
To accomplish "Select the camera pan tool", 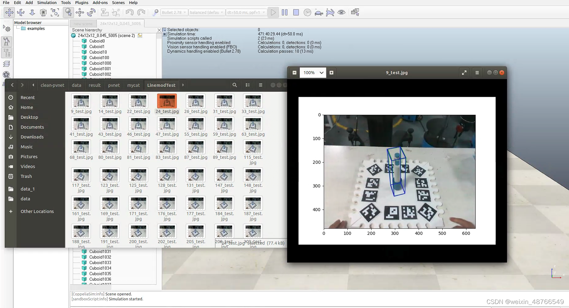I will tap(9, 12).
